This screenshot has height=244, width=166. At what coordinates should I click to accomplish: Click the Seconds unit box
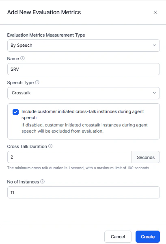click(146, 157)
